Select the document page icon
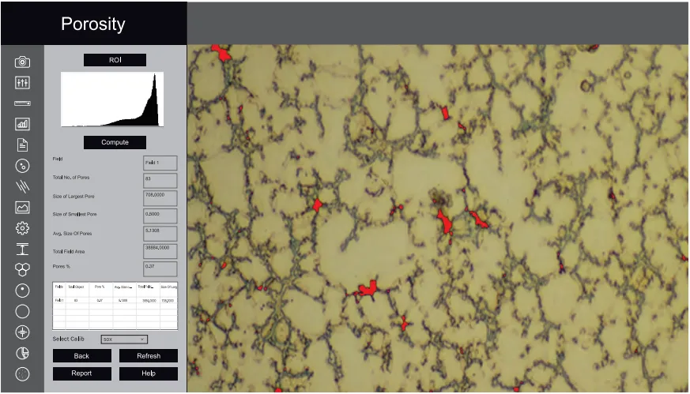The height and width of the screenshot is (394, 690). (22, 144)
